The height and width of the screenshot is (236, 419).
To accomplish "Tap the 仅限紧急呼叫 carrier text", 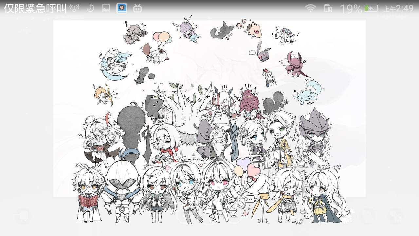I will 35,9.
